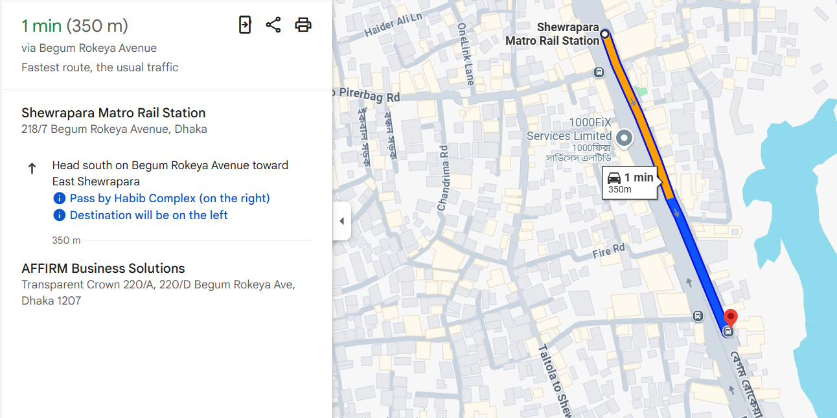Select the 1000FiX Services Limited map marker

point(623,138)
